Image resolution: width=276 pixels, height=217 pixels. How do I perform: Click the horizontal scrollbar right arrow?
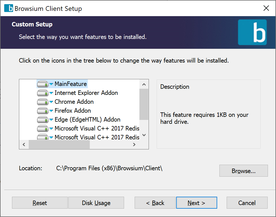click(134, 145)
